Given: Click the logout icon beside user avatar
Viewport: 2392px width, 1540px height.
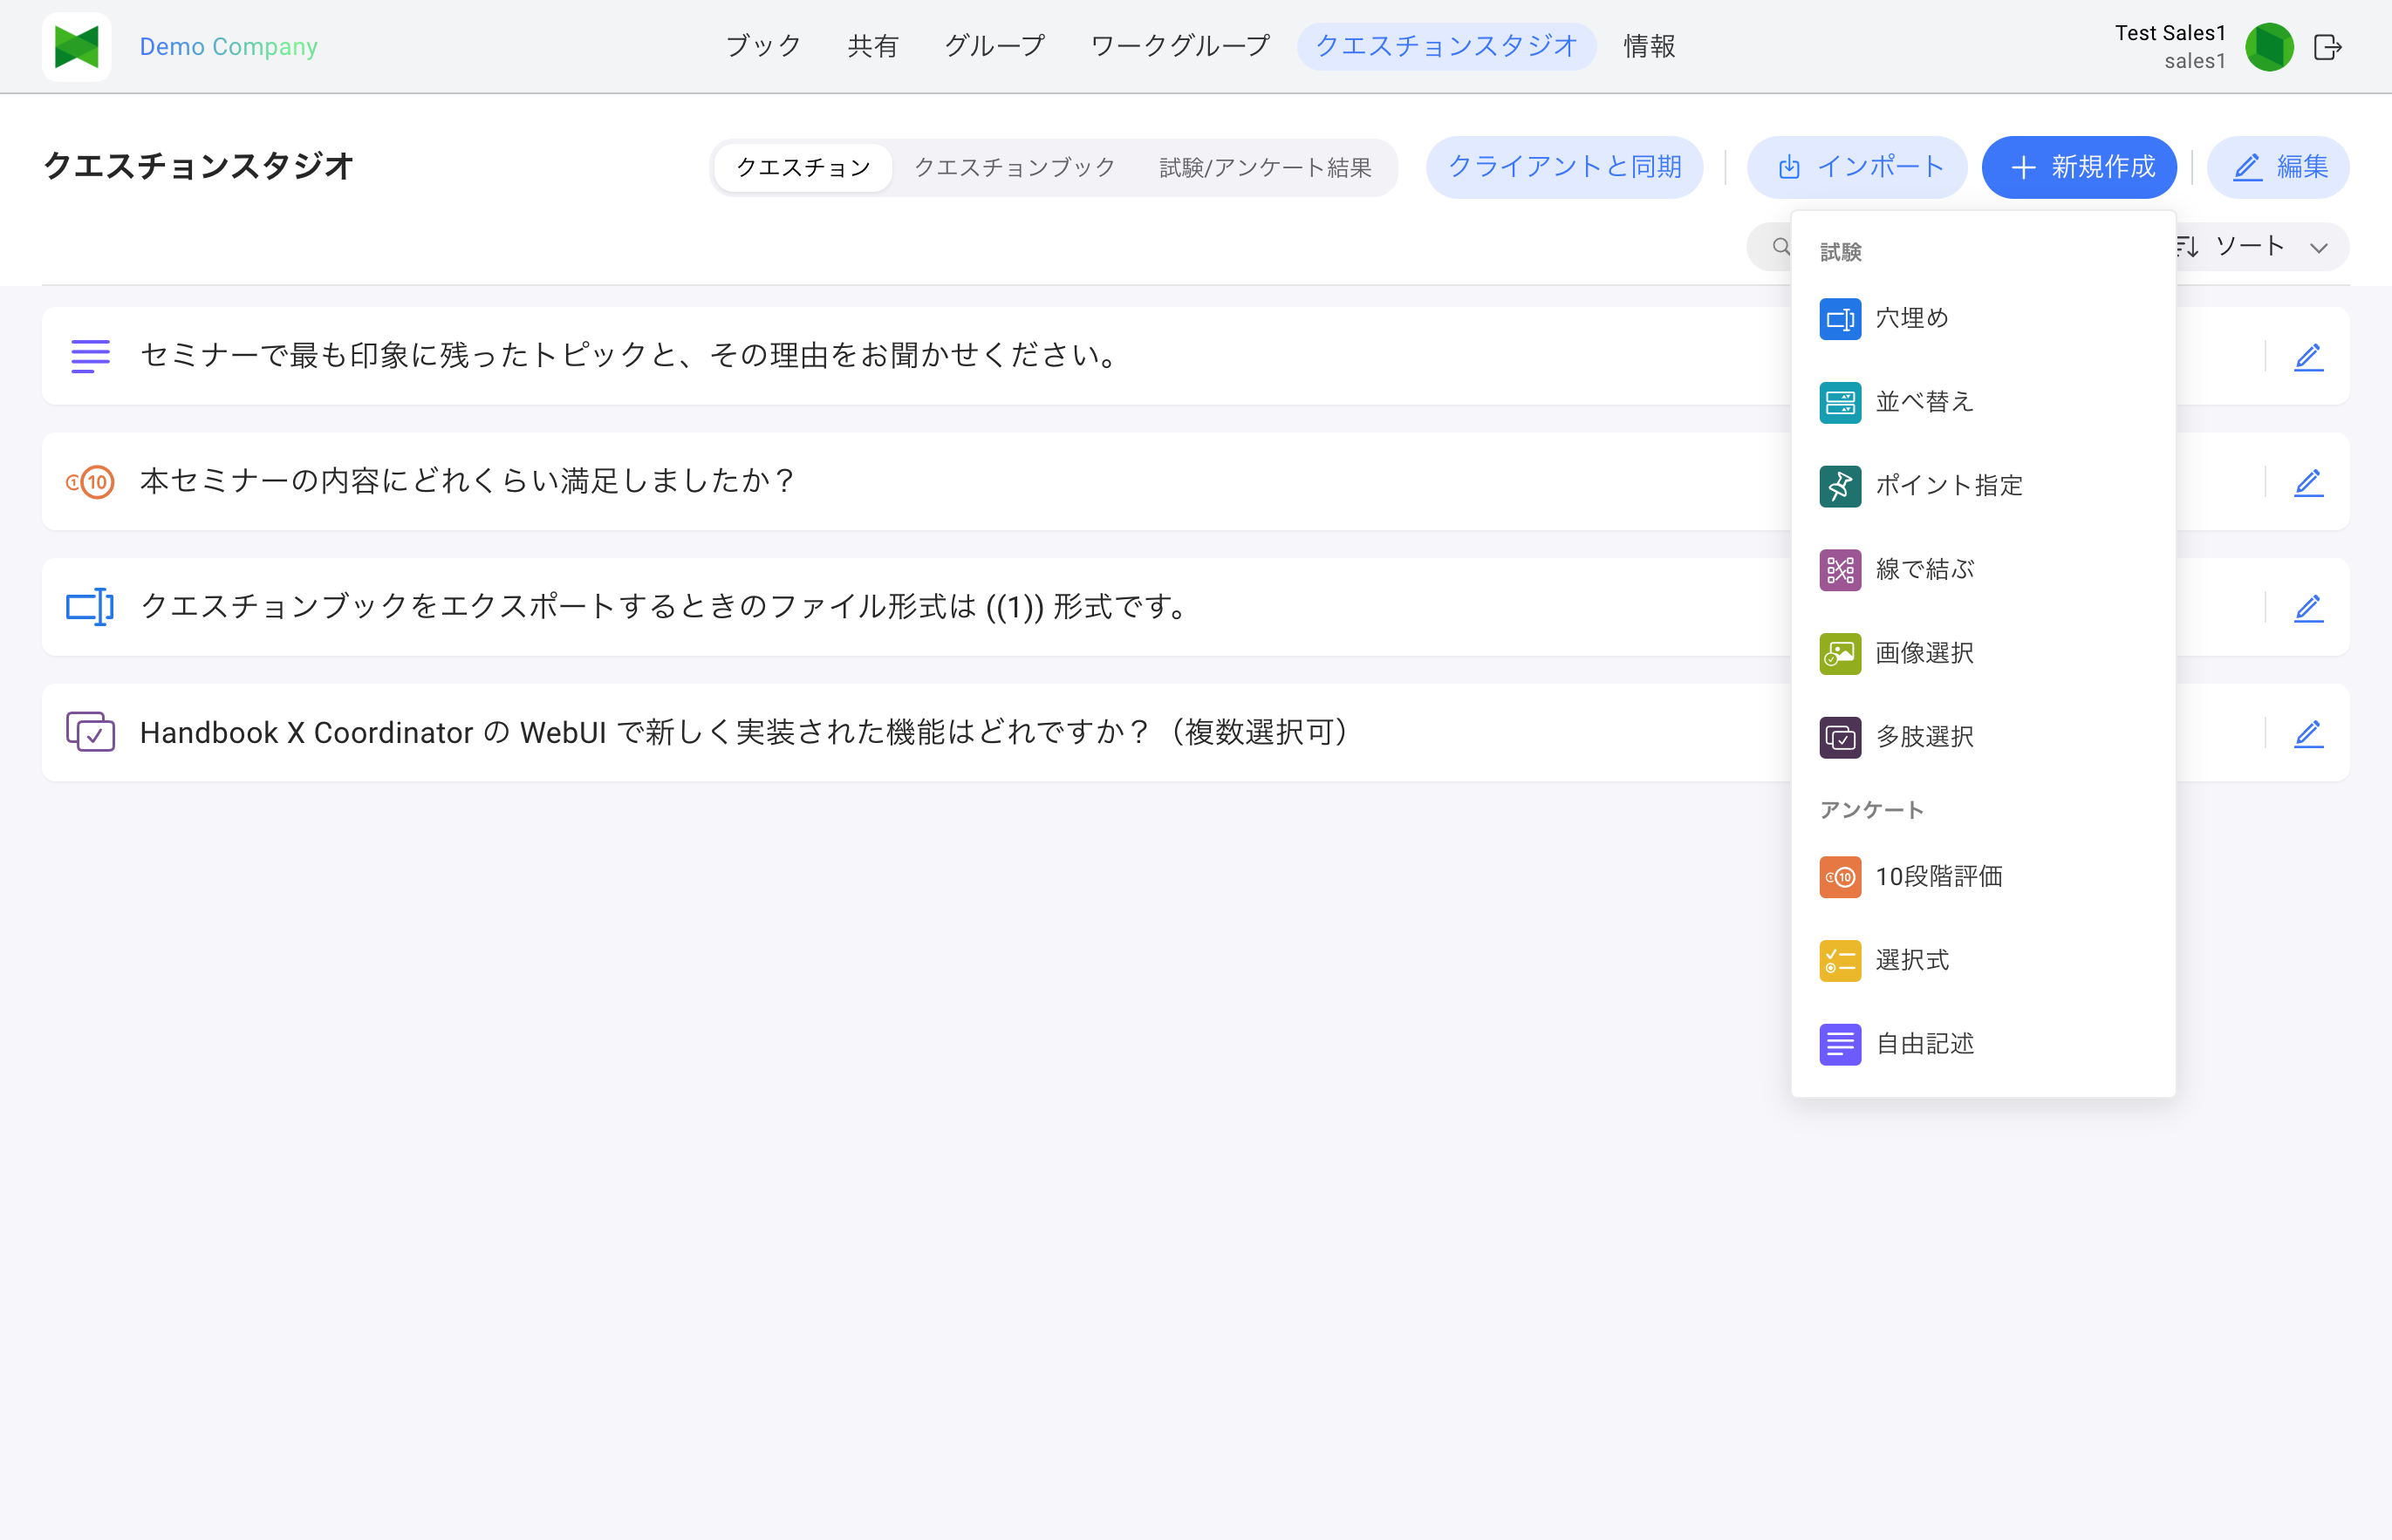Looking at the screenshot, I should pyautogui.click(x=2328, y=47).
